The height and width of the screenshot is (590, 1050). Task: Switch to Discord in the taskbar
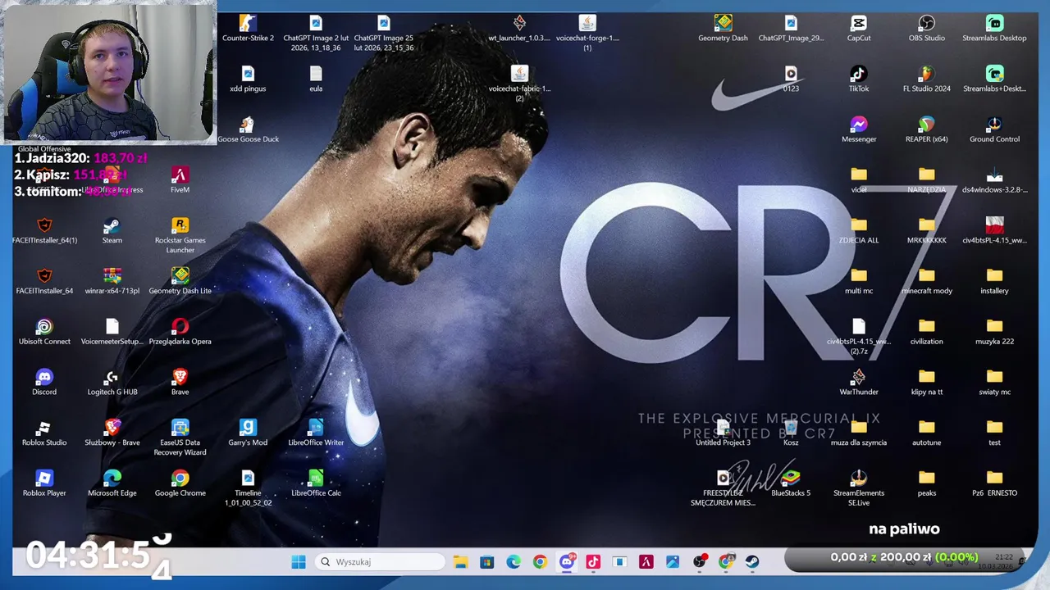point(567,561)
